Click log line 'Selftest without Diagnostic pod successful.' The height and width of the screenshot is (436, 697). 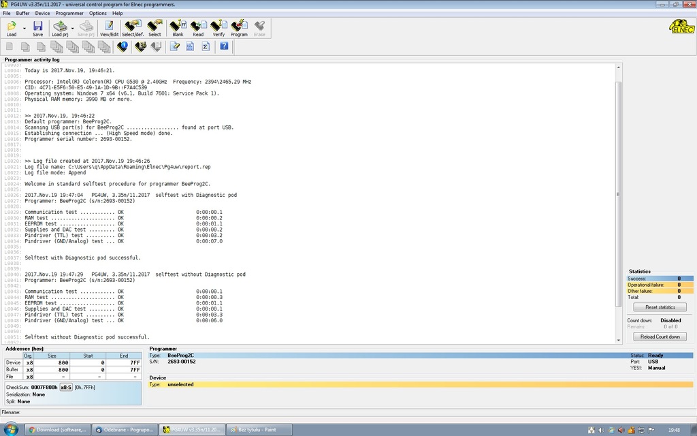click(x=87, y=337)
